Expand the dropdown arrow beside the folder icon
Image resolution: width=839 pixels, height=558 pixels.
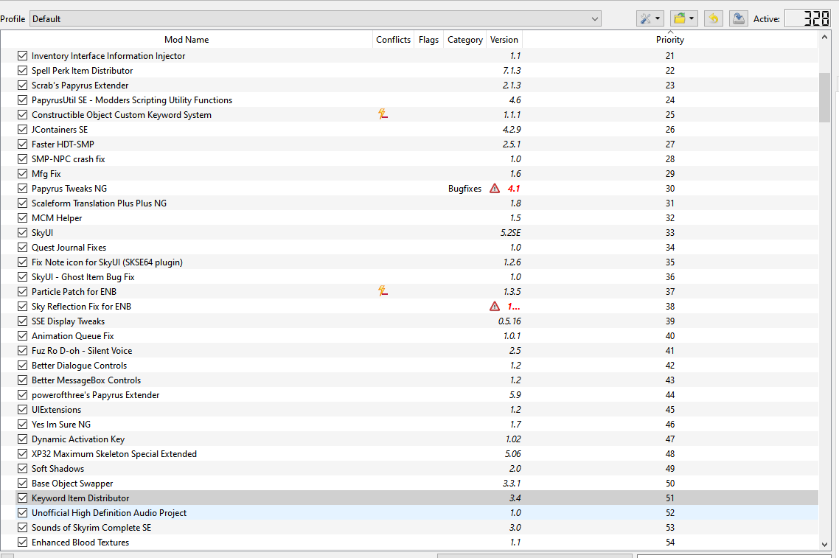click(x=692, y=18)
